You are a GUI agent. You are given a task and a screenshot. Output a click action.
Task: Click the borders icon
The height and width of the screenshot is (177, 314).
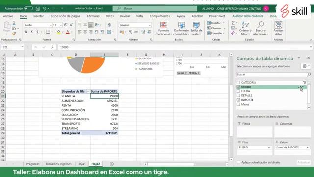48,32
